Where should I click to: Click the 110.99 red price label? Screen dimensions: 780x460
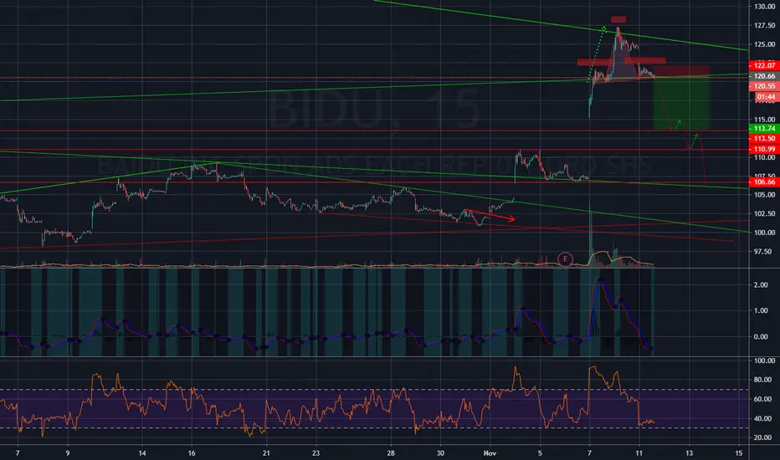764,149
